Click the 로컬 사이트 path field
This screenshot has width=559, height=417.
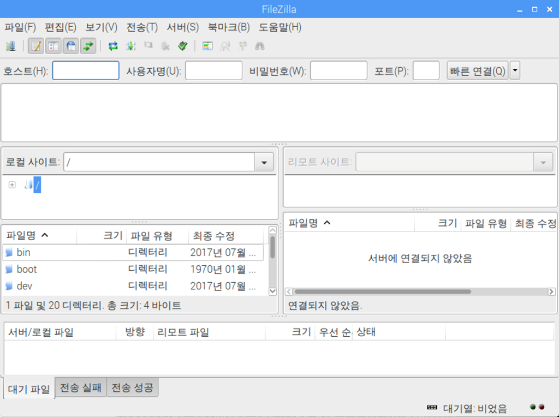[159, 162]
